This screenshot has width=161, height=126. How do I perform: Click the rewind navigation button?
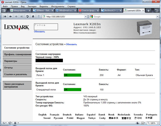pyautogui.click(x=5, y=16)
